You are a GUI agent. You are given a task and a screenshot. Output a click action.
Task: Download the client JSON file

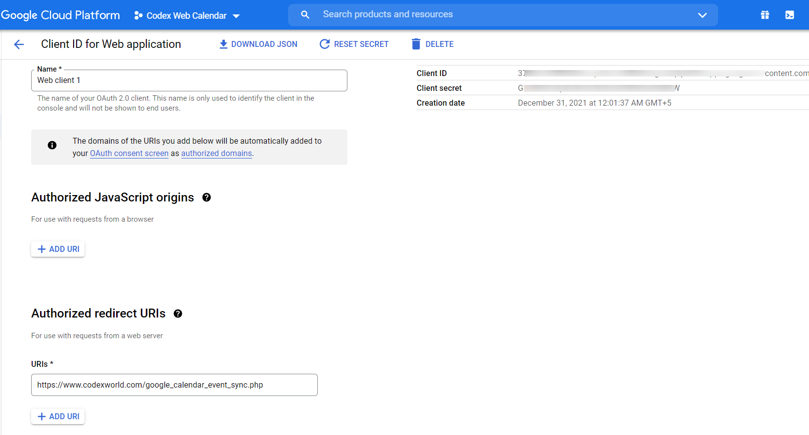[258, 44]
